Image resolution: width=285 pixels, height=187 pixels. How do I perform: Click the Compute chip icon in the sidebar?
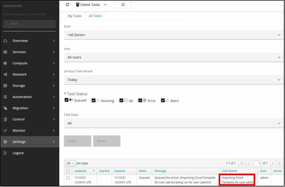click(x=5, y=63)
